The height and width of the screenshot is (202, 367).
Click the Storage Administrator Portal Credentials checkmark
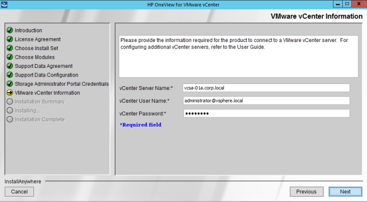[x=10, y=83]
